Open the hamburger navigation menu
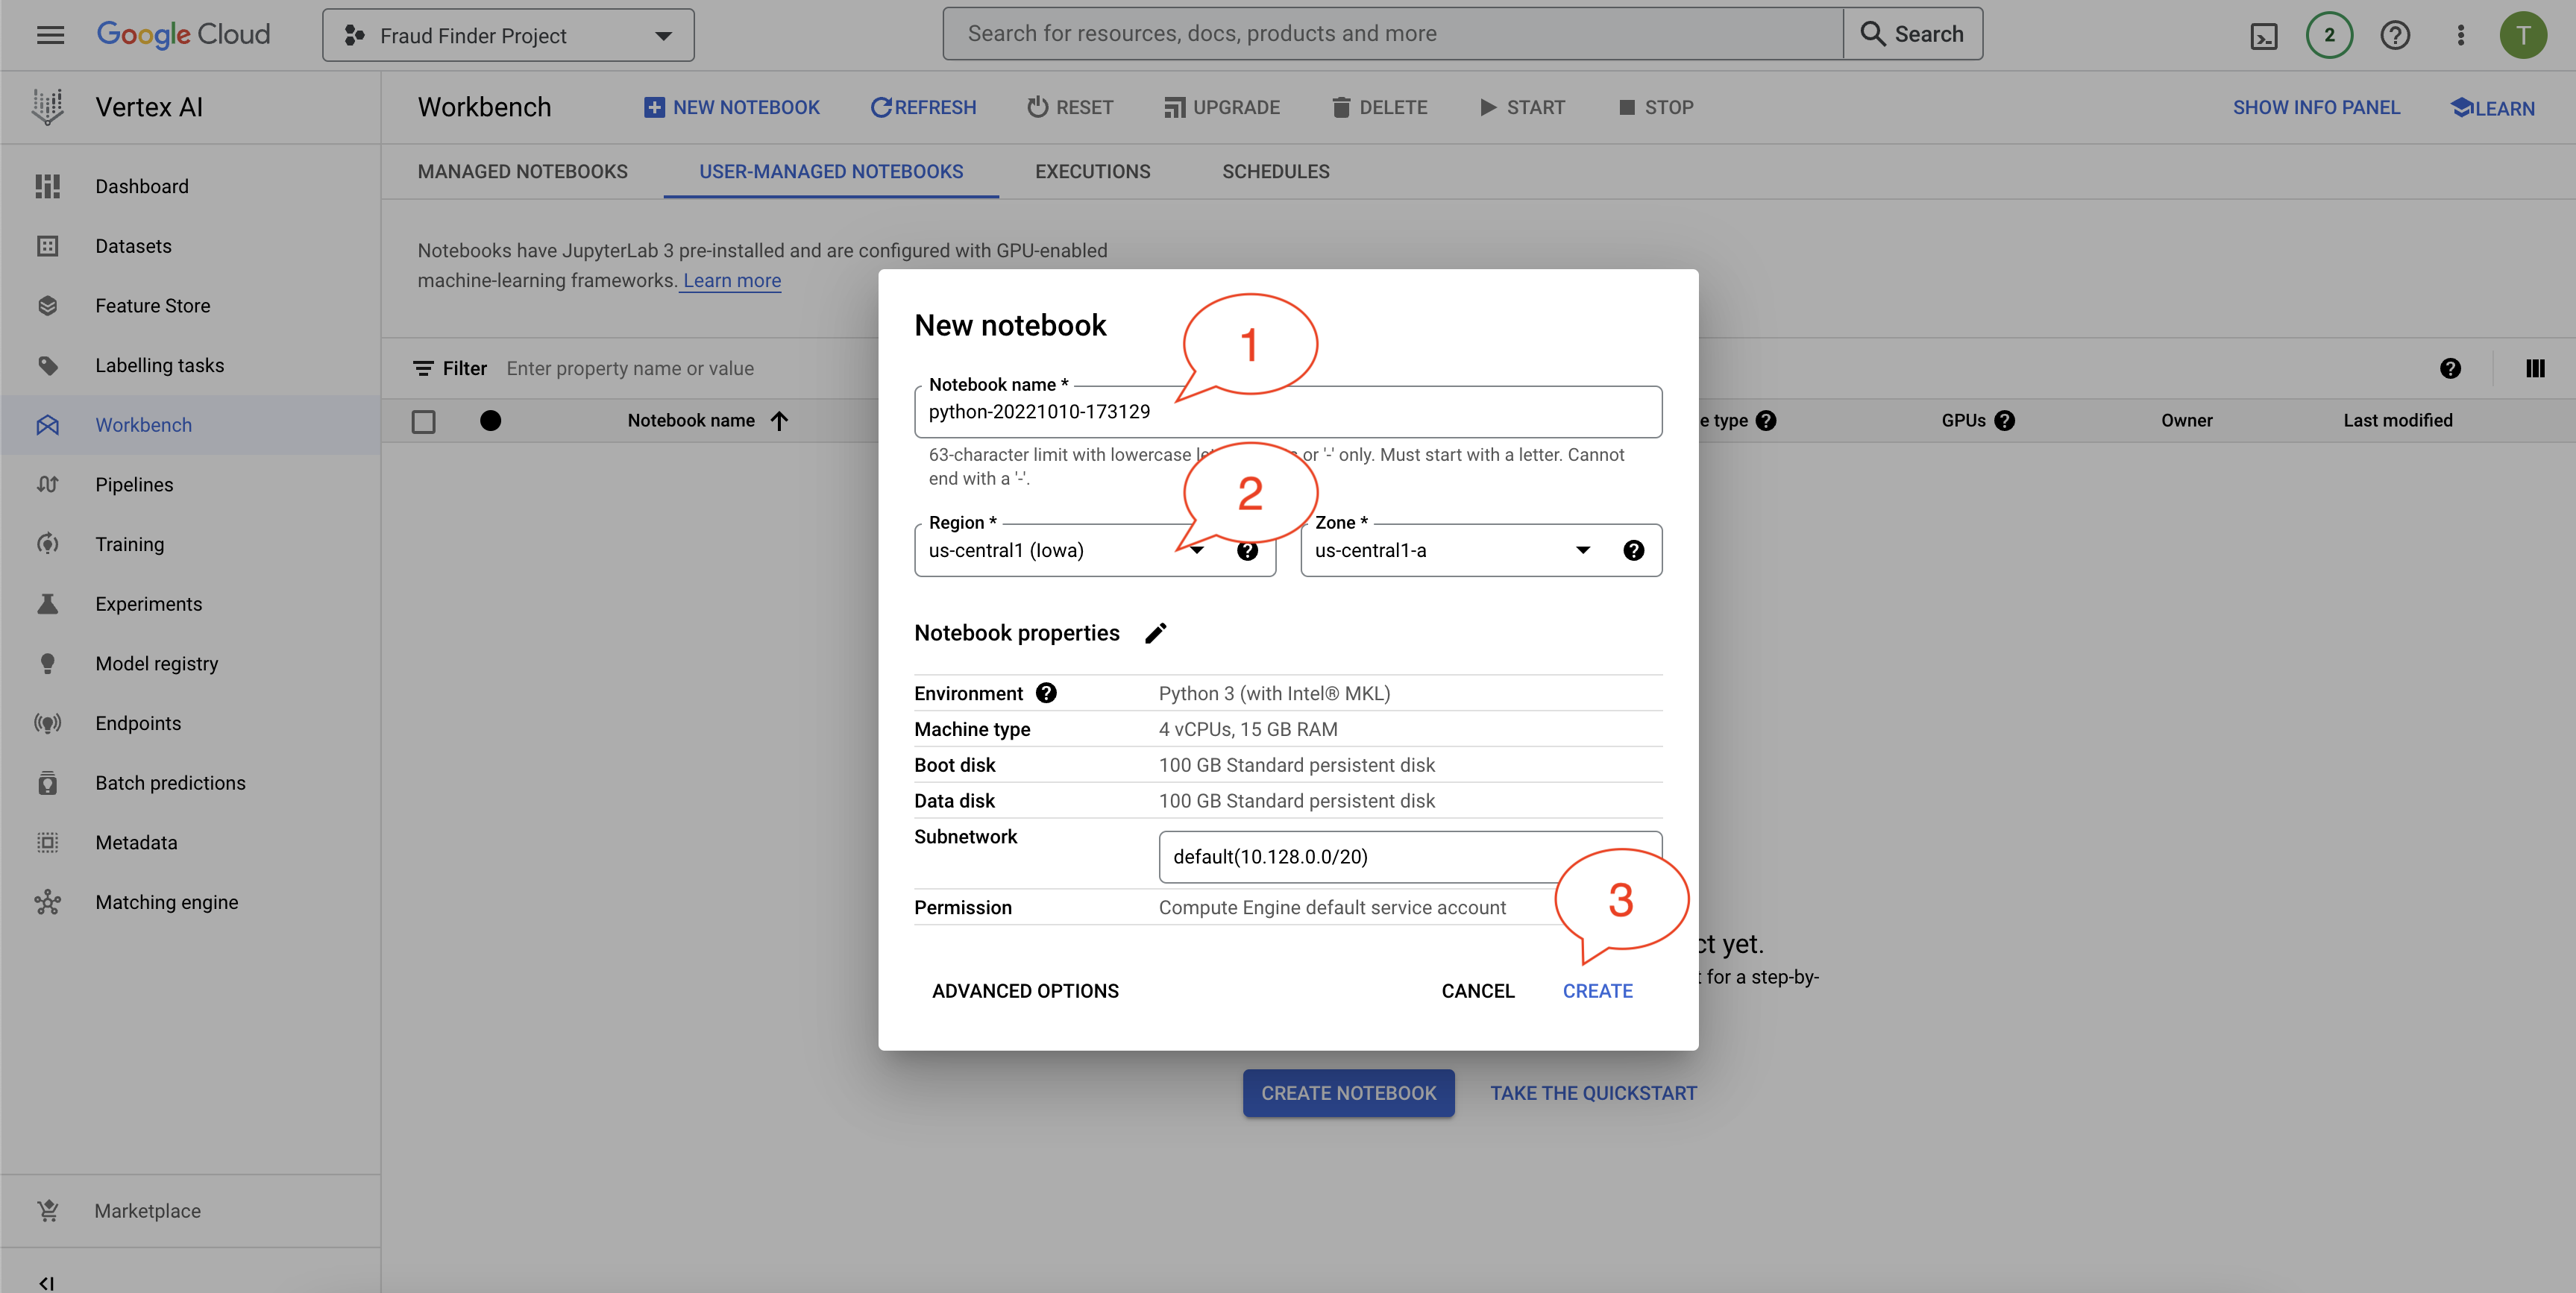The height and width of the screenshot is (1293, 2576). click(x=50, y=35)
